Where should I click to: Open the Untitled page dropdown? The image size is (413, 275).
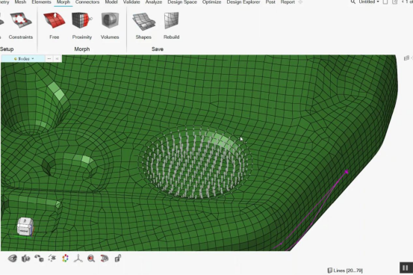tap(369, 1)
